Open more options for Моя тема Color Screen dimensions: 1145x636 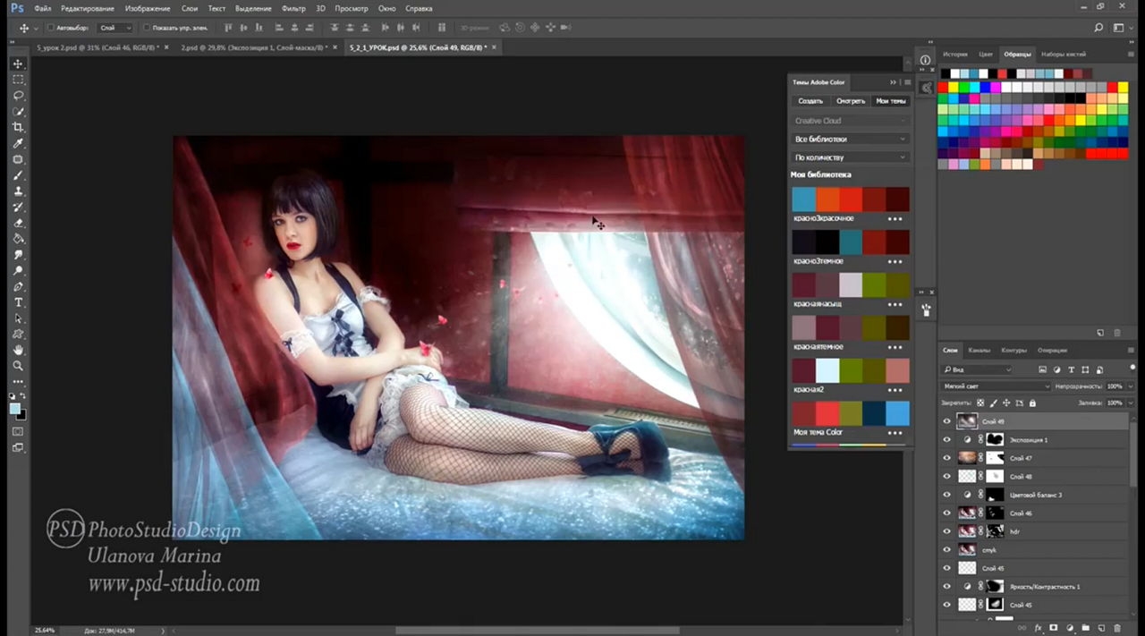895,433
